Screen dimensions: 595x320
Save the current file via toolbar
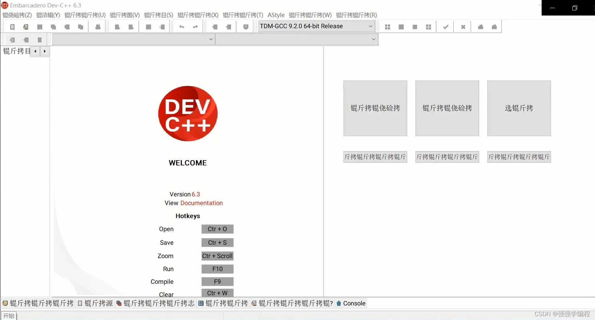click(x=40, y=27)
